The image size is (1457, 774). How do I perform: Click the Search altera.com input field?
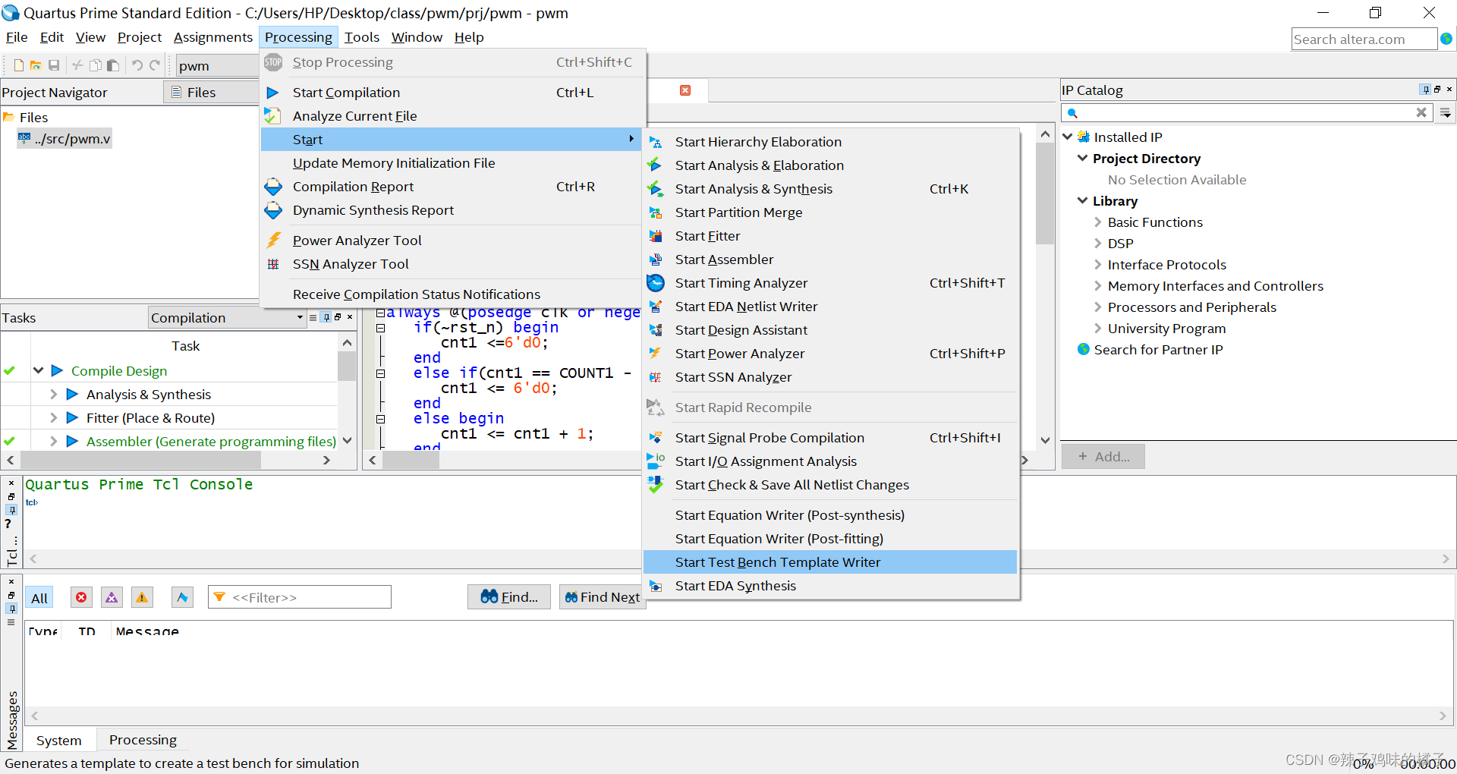pos(1364,39)
